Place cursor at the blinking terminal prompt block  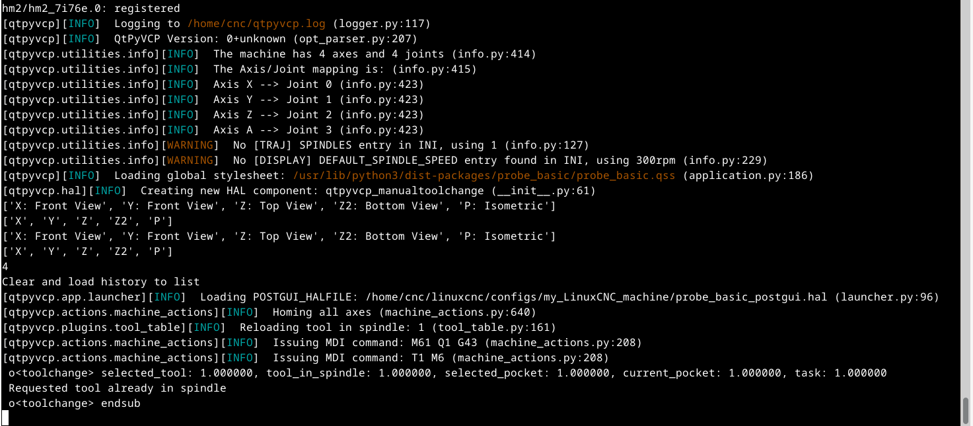point(5,418)
